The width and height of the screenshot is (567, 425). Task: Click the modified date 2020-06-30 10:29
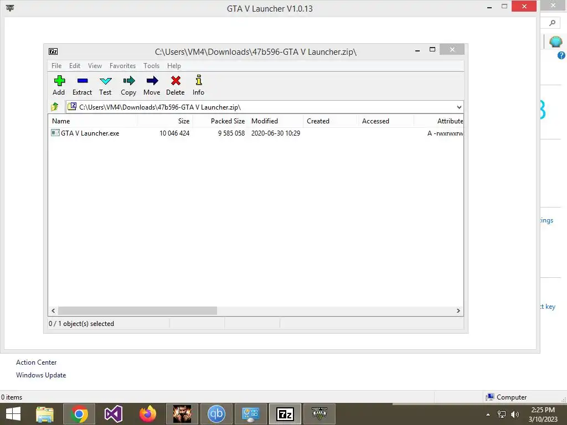276,133
